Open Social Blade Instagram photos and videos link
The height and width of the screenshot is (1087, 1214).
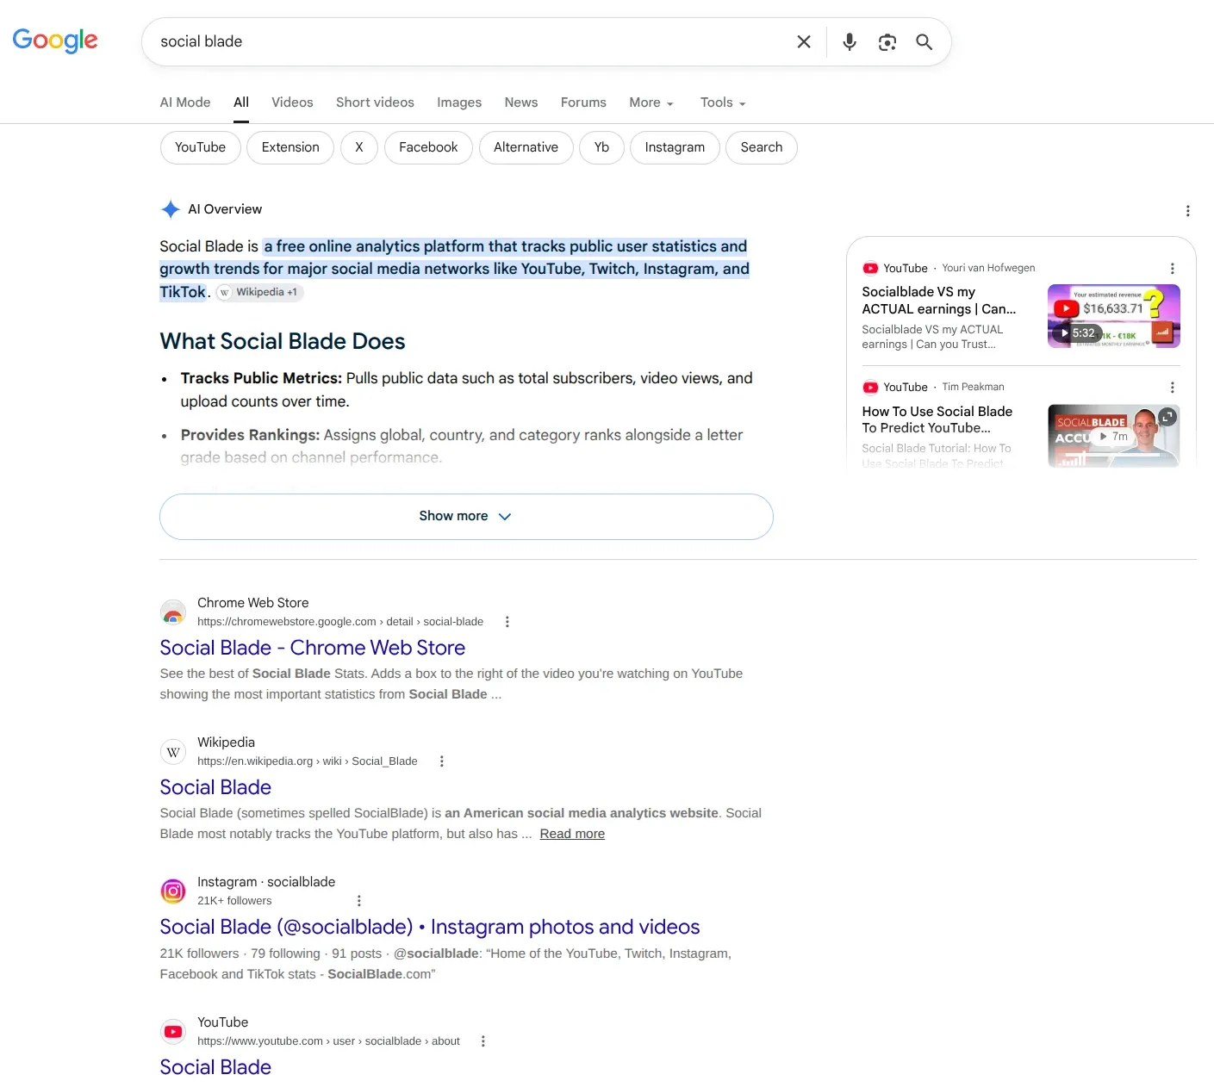coord(430,927)
